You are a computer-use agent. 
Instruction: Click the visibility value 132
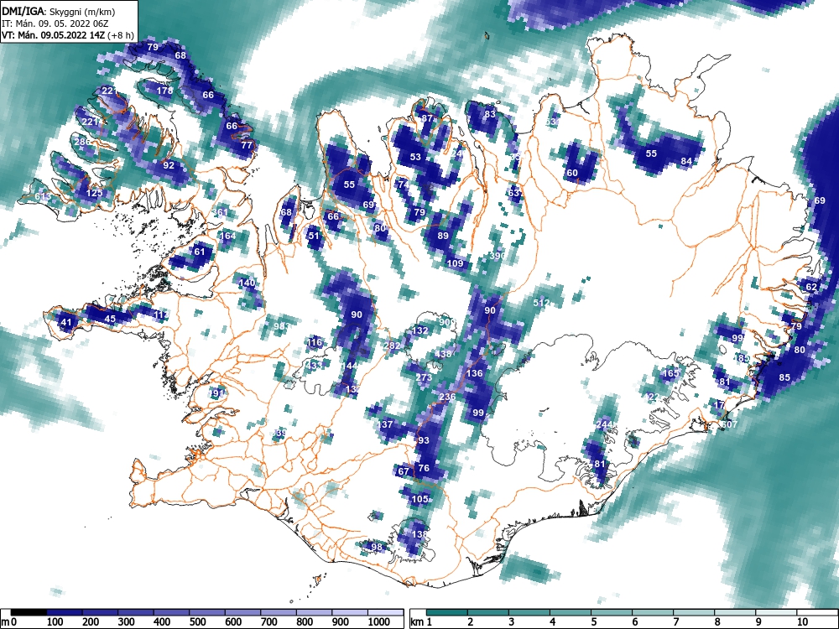pyautogui.click(x=420, y=330)
